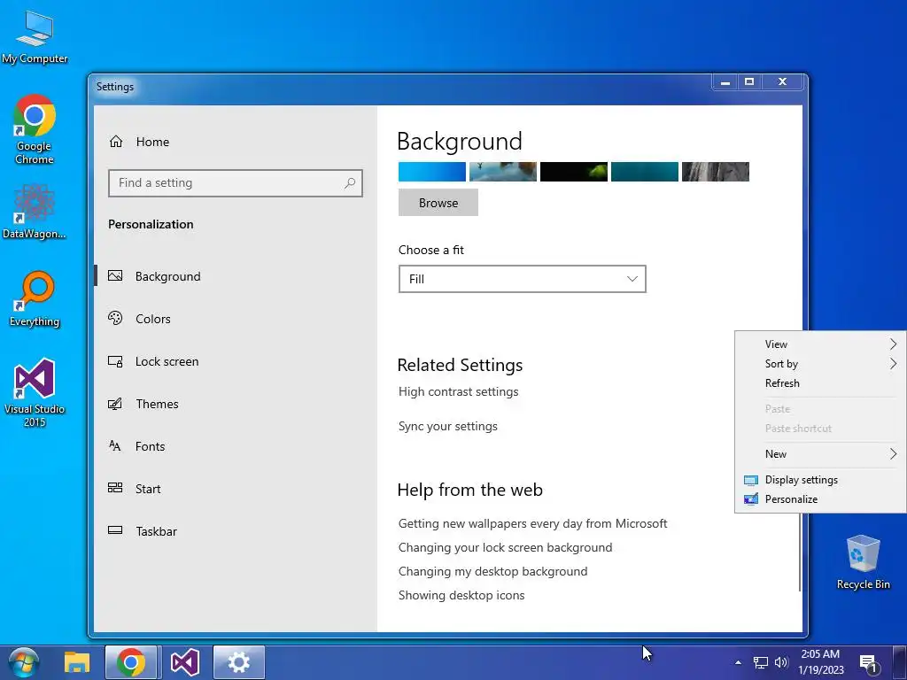Image resolution: width=907 pixels, height=680 pixels.
Task: Open the Choose a fit dropdown
Action: [x=523, y=279]
